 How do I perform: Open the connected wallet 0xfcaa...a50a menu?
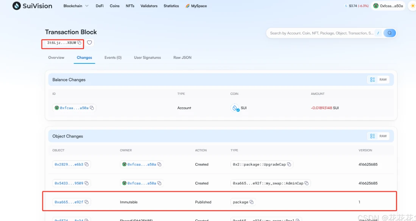point(388,6)
